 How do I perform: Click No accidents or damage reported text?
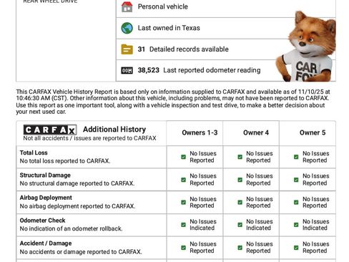[x=81, y=252]
